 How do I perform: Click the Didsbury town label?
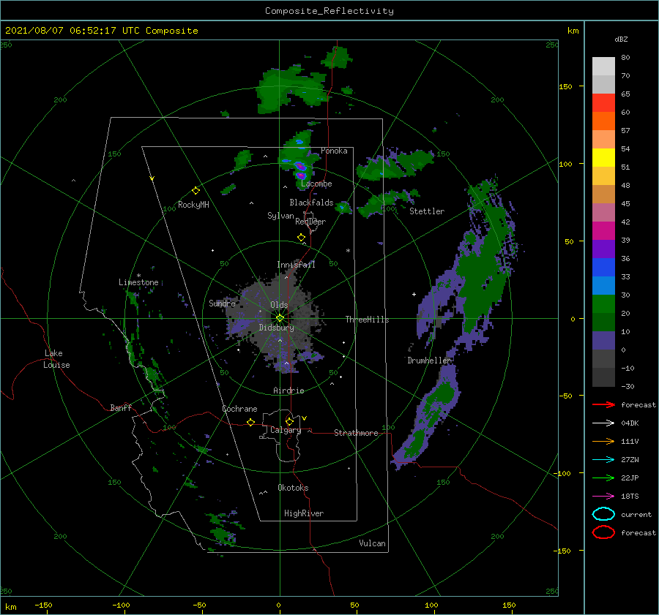pos(277,328)
